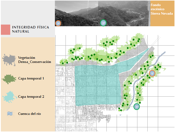Select the Integridad Física Natural heading

tap(30, 30)
